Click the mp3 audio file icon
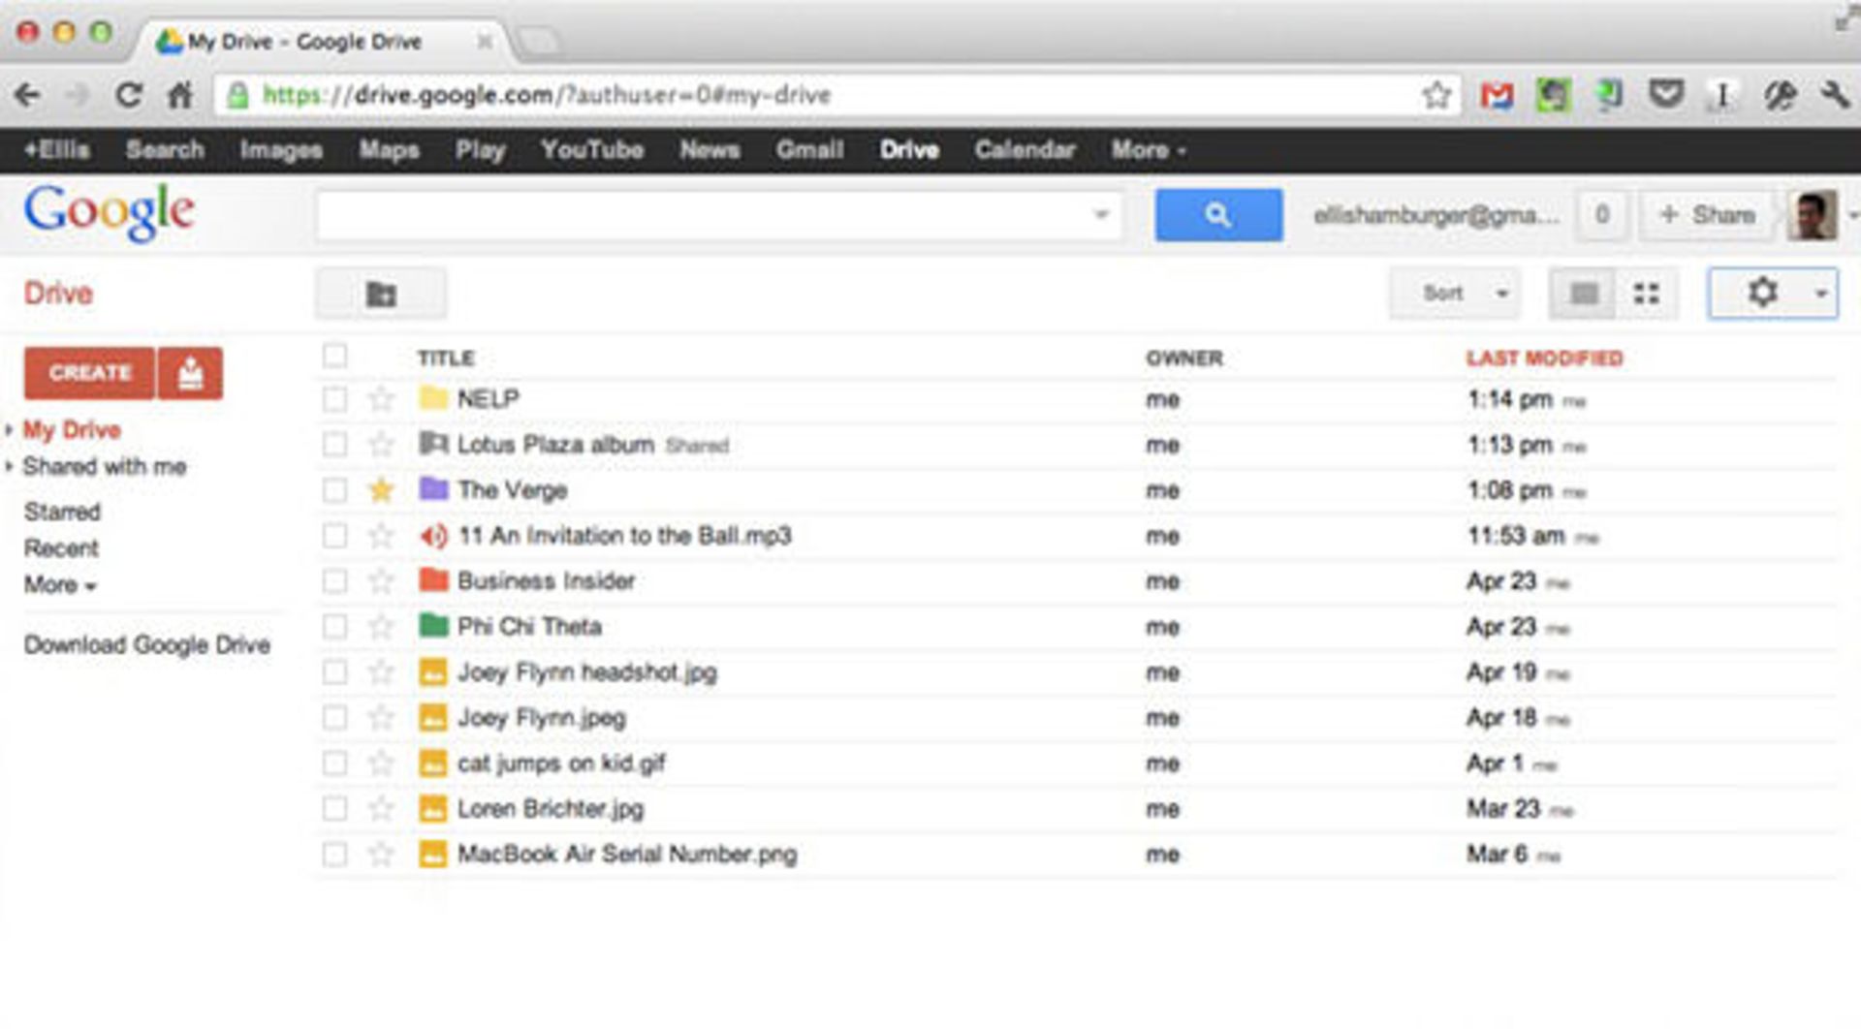 click(433, 536)
